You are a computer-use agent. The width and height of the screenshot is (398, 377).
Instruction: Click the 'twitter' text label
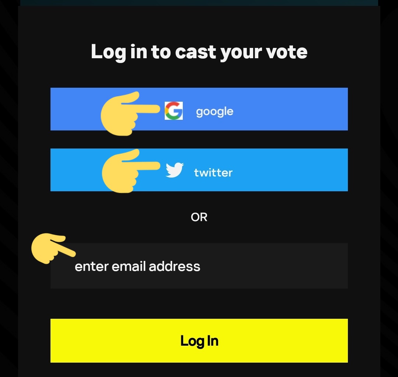(x=213, y=172)
